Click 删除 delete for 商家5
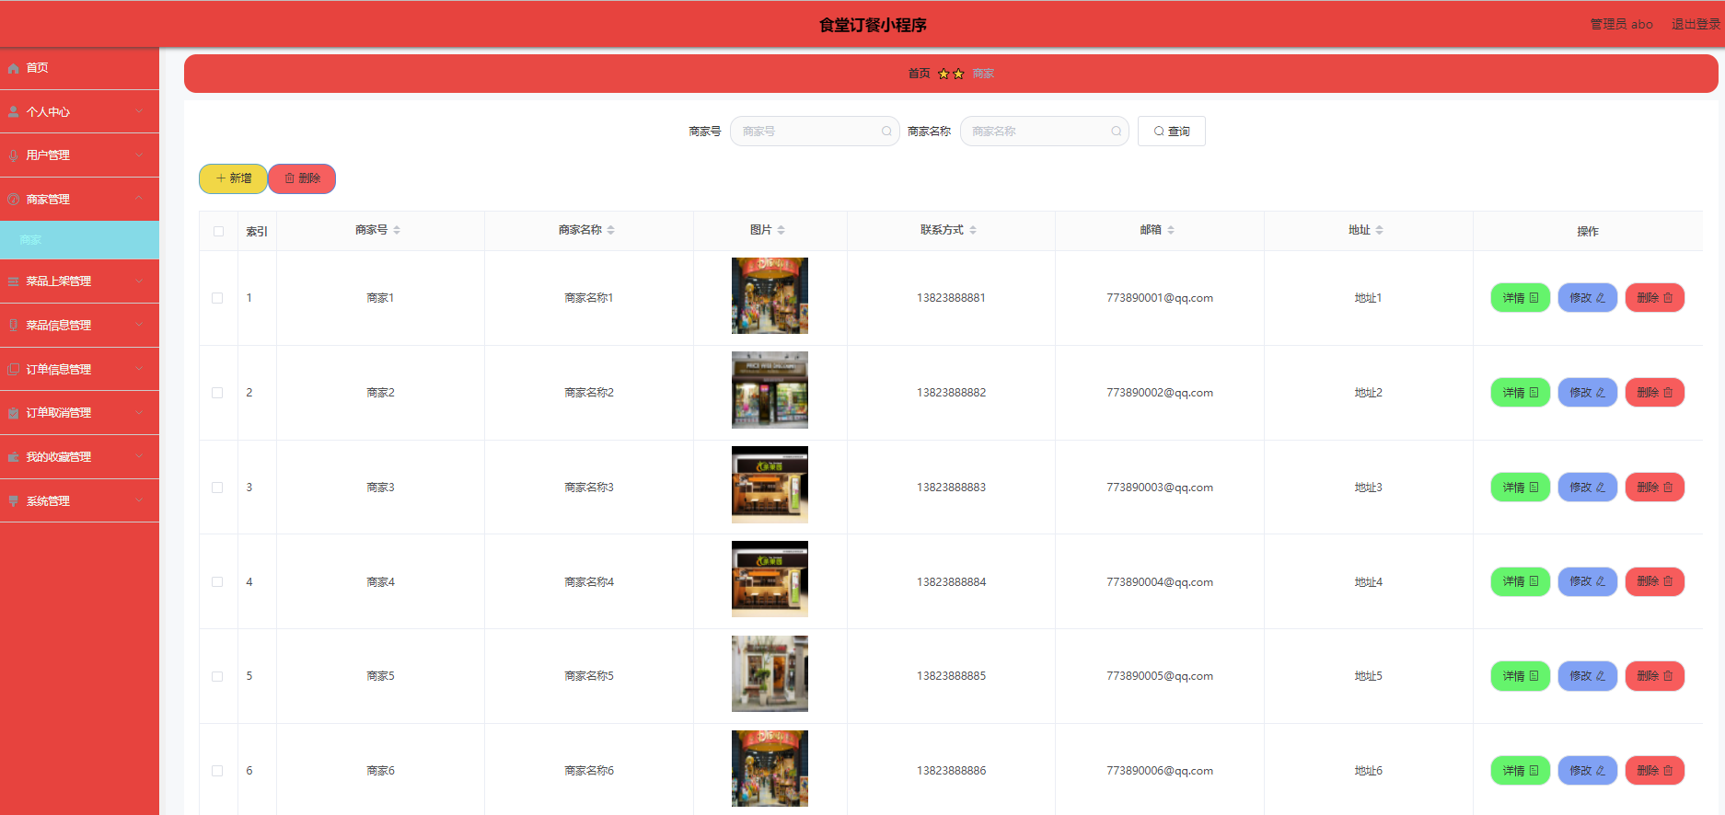 pos(1654,676)
